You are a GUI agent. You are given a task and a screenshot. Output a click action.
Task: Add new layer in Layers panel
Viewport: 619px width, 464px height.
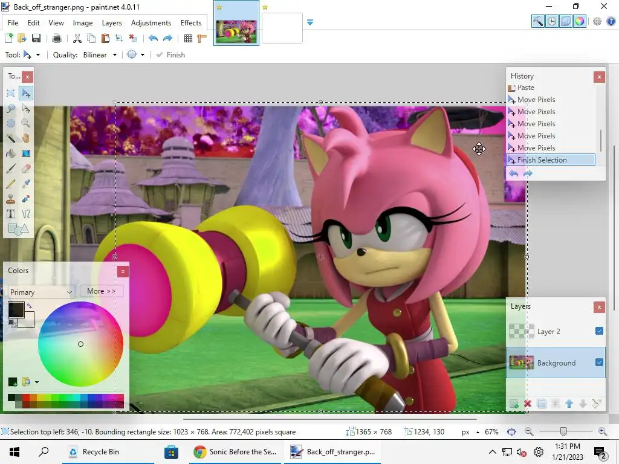point(514,404)
